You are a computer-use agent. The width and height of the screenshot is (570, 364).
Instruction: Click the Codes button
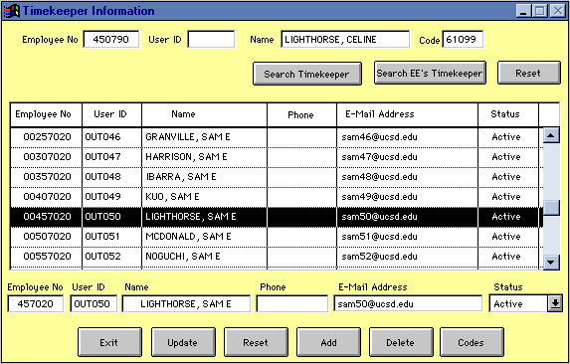pos(472,342)
